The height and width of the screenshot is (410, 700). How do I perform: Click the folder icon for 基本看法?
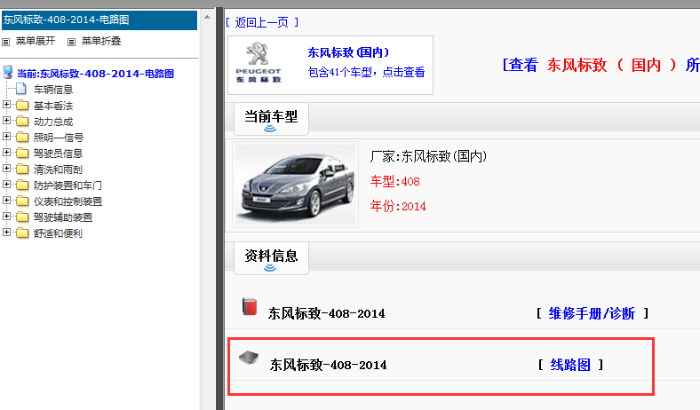22,106
